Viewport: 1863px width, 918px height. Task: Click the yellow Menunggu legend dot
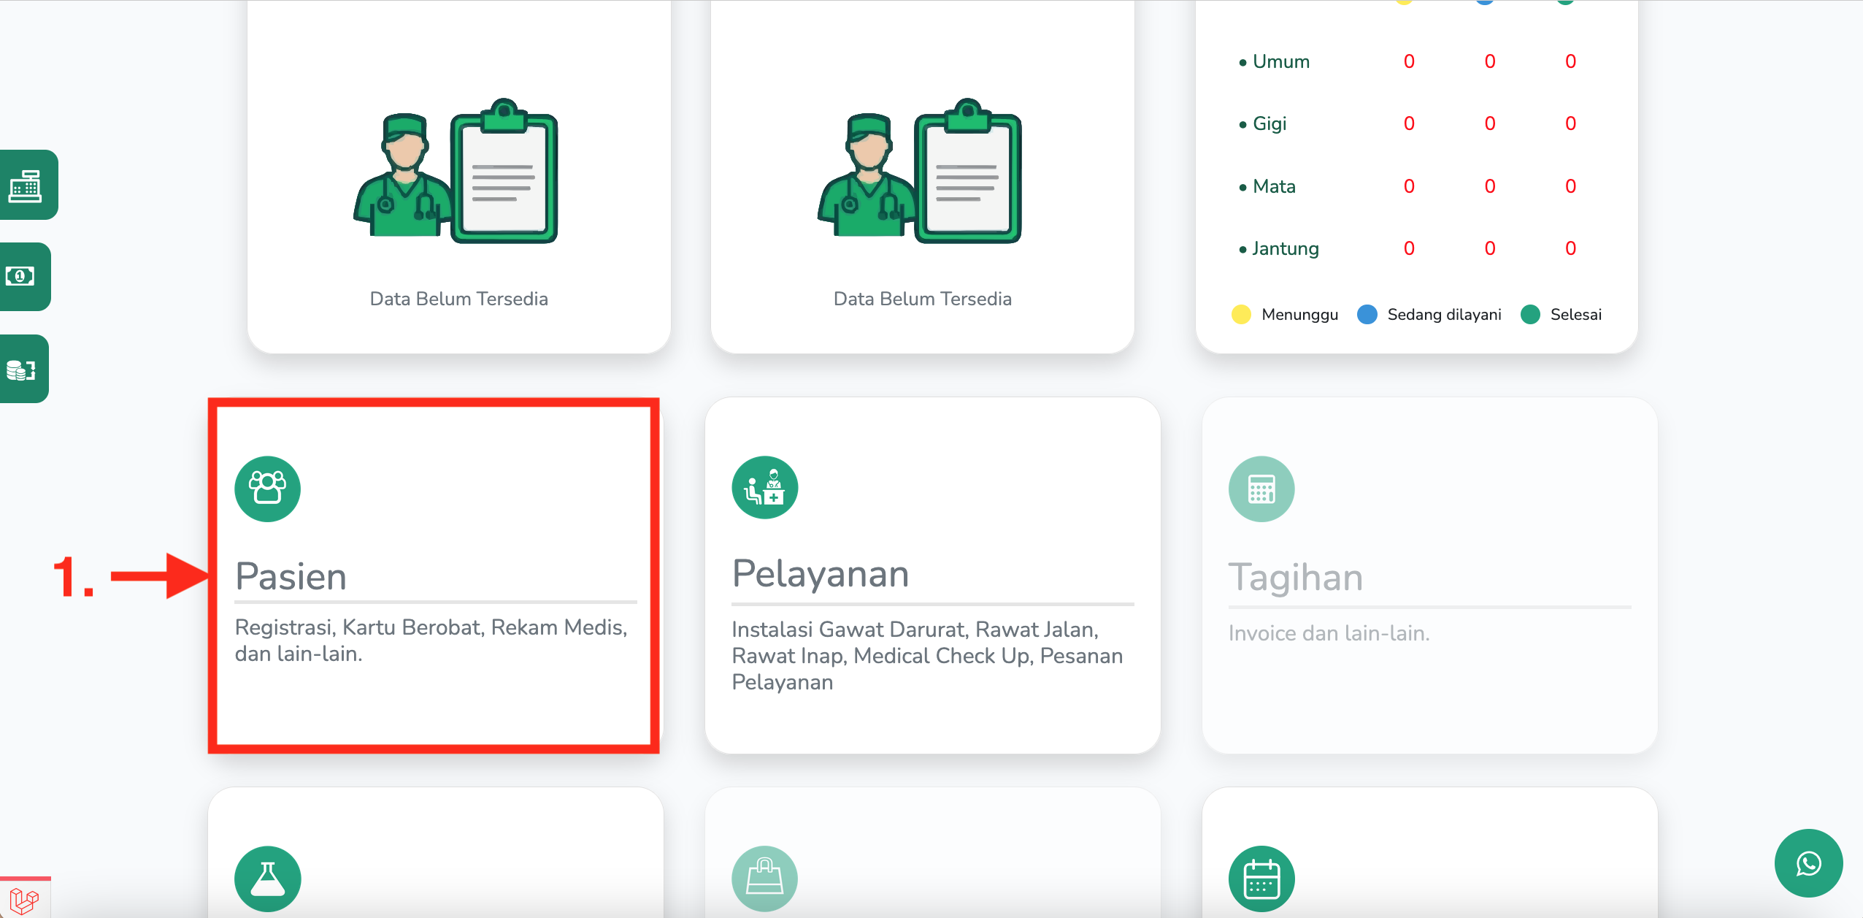coord(1241,315)
